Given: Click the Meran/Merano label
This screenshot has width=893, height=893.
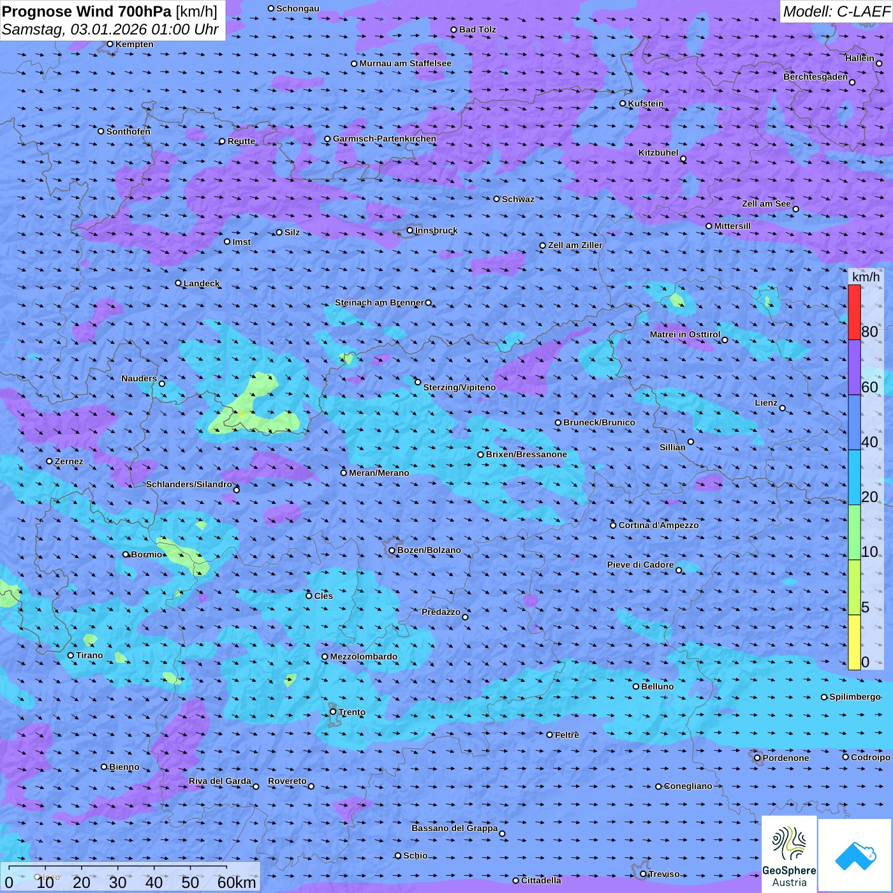Looking at the screenshot, I should (x=379, y=473).
